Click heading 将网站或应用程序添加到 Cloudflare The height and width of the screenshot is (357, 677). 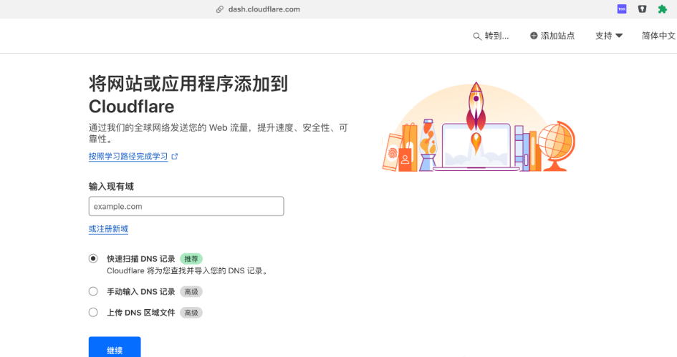188,95
